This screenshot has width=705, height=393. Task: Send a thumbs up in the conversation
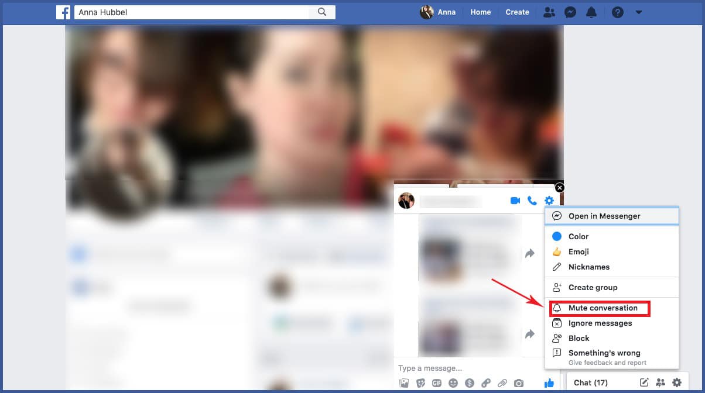point(549,383)
